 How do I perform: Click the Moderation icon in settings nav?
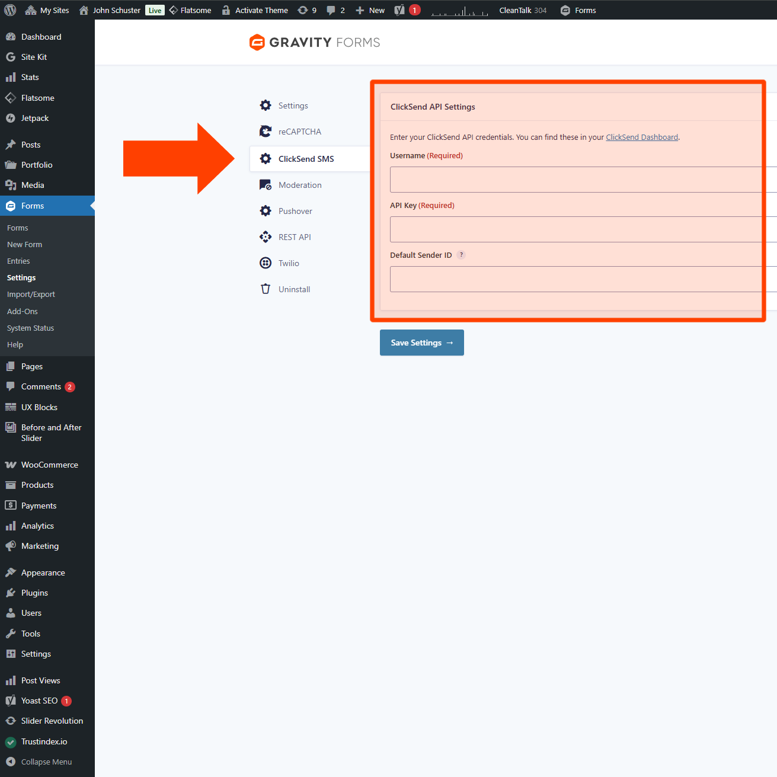pos(266,185)
